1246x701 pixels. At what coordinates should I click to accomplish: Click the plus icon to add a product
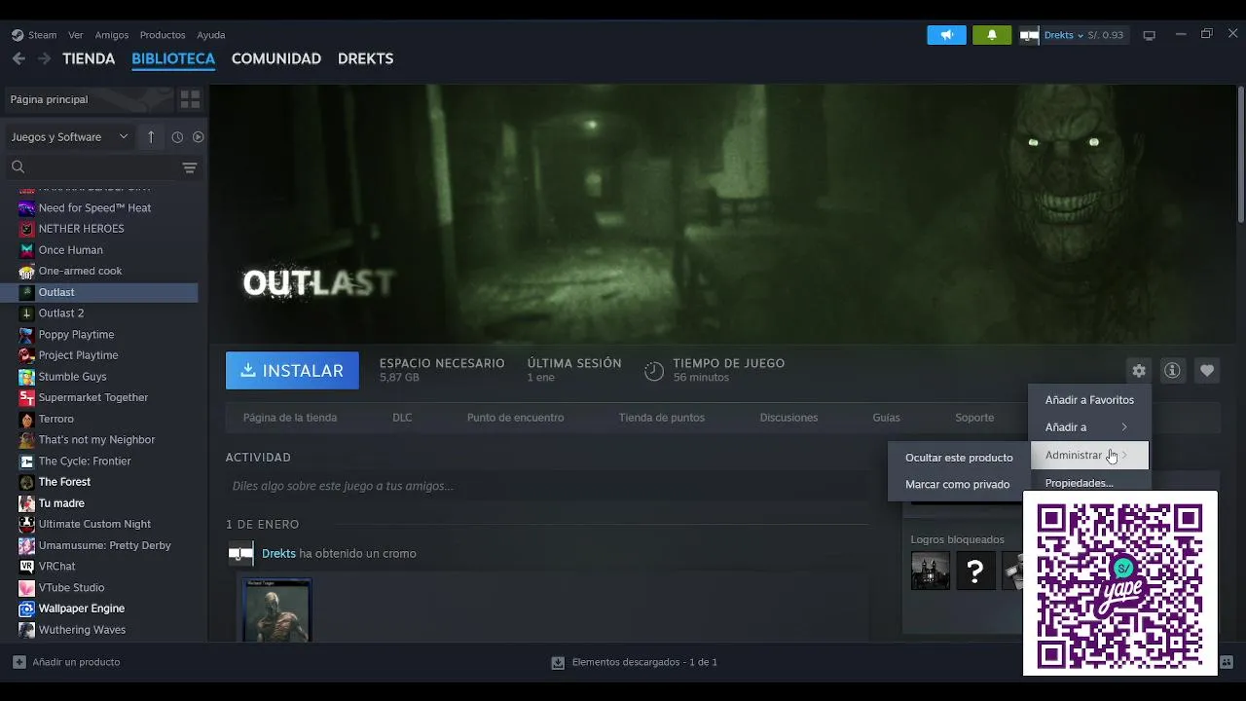point(19,662)
